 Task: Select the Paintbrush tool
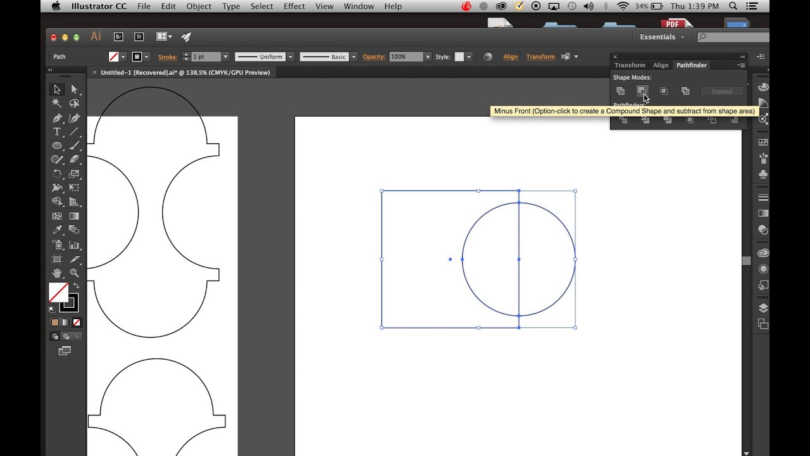(74, 146)
